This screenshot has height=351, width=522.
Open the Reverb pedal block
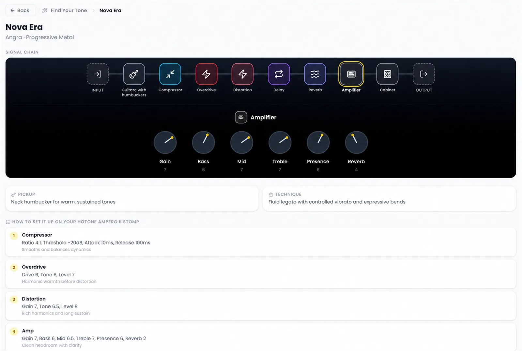(x=315, y=74)
